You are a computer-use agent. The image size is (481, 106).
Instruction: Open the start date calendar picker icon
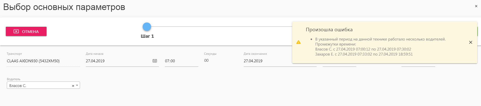pos(155,61)
